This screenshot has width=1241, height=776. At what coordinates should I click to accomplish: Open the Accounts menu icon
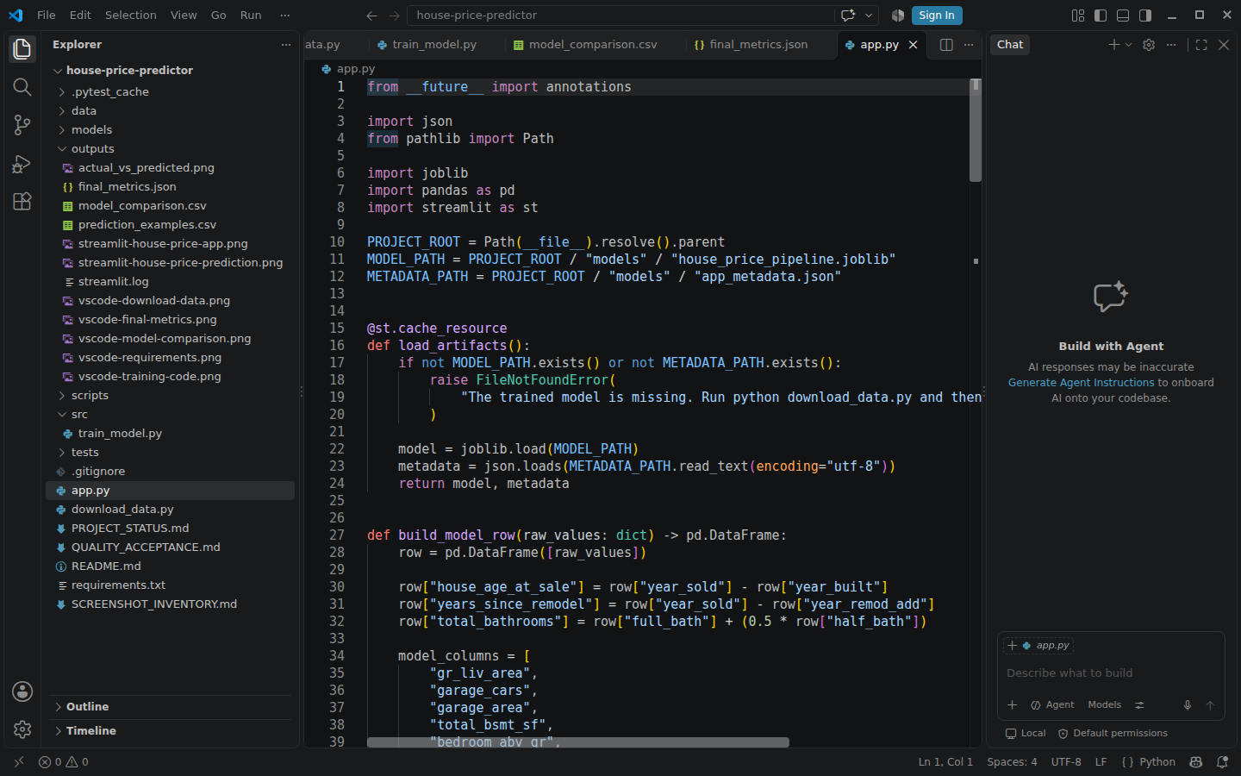pos(22,692)
